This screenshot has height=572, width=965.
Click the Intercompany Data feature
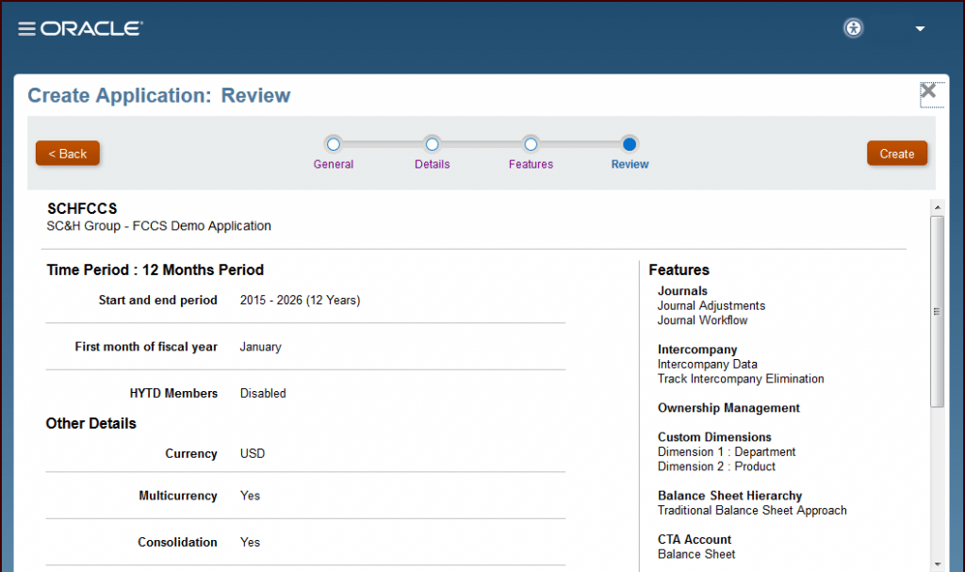pos(707,365)
